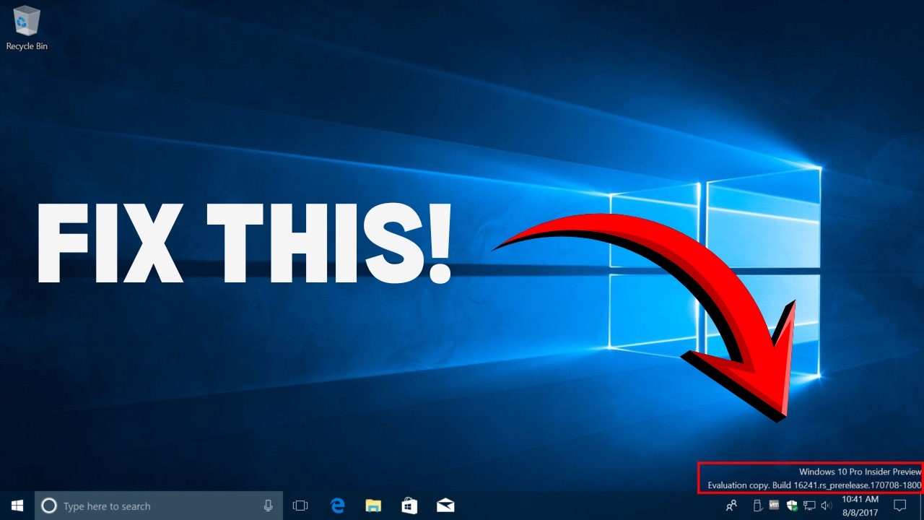924x520 pixels.
Task: Click the Cortana circle icon
Action: 48,506
